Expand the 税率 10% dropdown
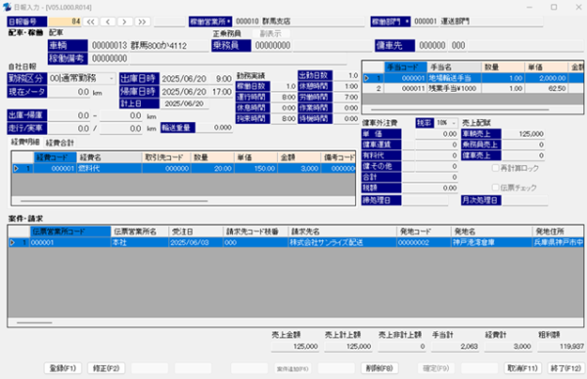Viewport: 587px width, 379px height. click(x=454, y=123)
